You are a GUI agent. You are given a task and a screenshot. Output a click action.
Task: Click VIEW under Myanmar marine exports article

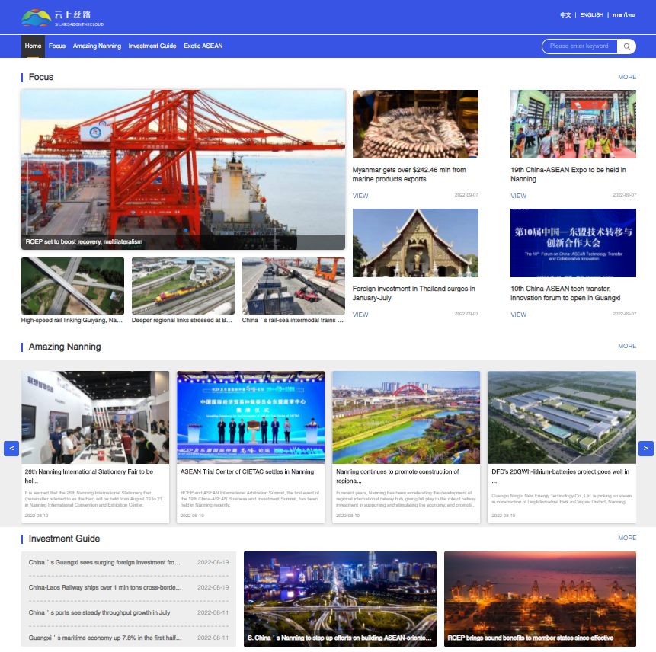[360, 196]
